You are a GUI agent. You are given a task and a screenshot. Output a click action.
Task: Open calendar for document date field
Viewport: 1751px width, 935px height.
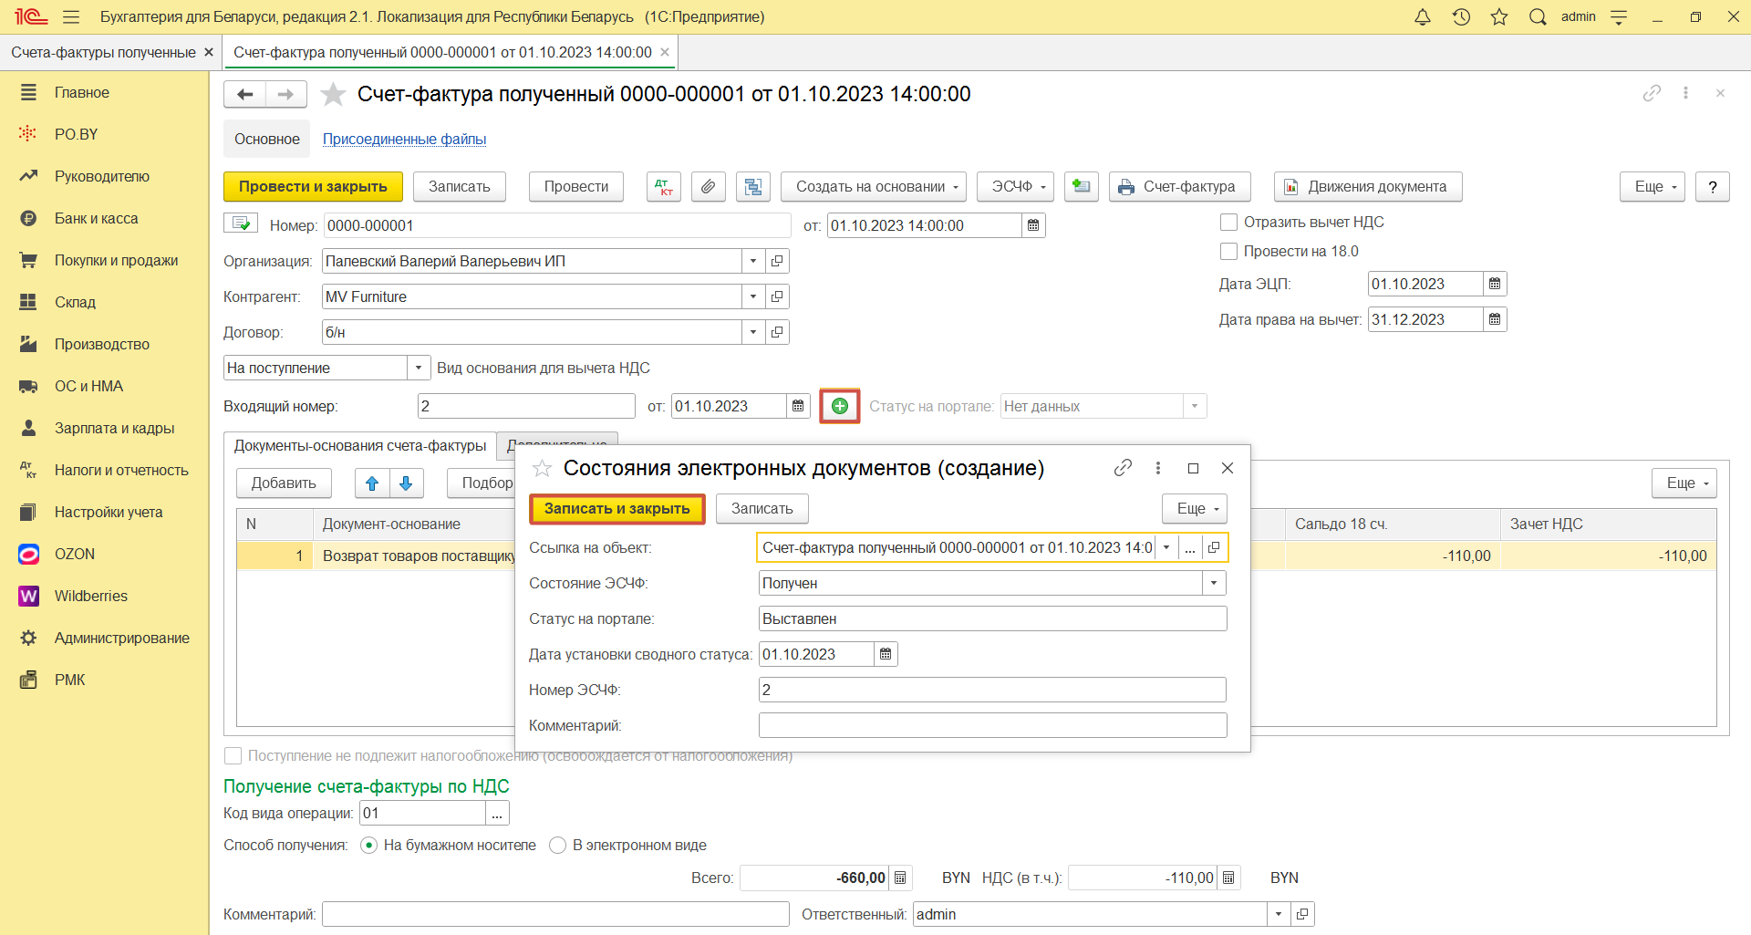pyautogui.click(x=1033, y=225)
